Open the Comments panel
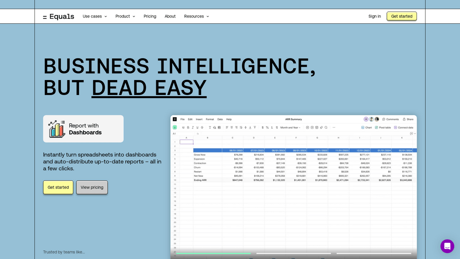Image resolution: width=460 pixels, height=259 pixels. [391, 119]
